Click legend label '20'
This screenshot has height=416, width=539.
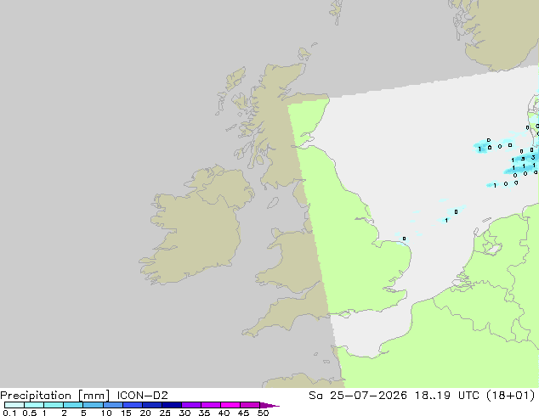pyautogui.click(x=145, y=413)
